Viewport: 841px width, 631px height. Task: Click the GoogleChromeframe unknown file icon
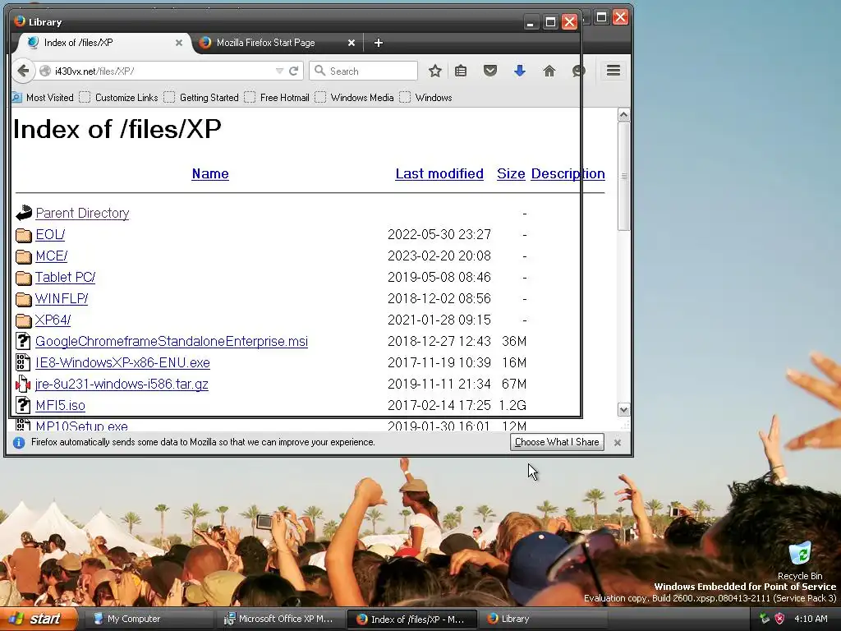tap(22, 341)
